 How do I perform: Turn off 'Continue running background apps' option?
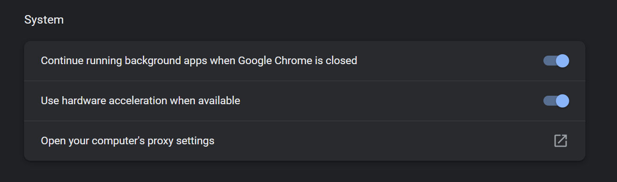556,61
